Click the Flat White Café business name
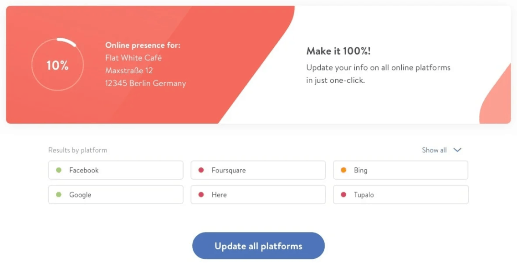 click(133, 58)
